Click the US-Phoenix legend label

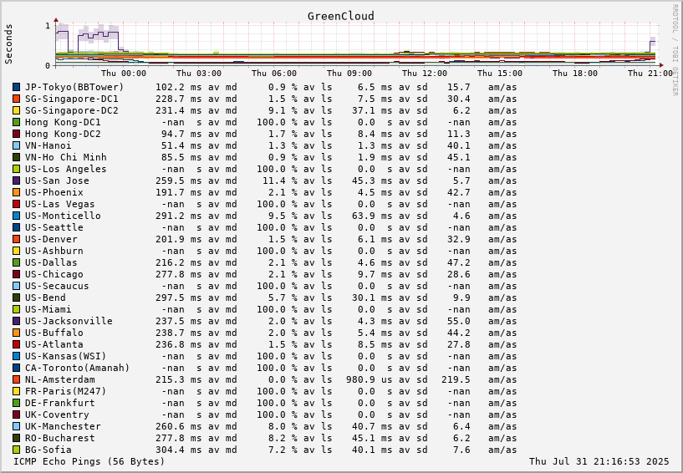54,192
